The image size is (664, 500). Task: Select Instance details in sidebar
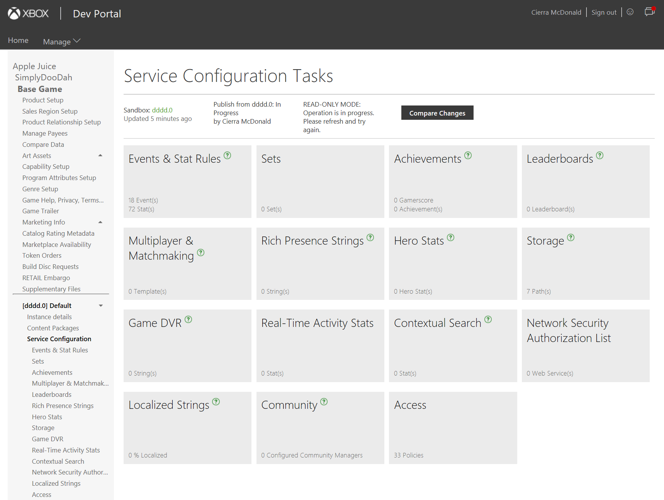(x=49, y=317)
